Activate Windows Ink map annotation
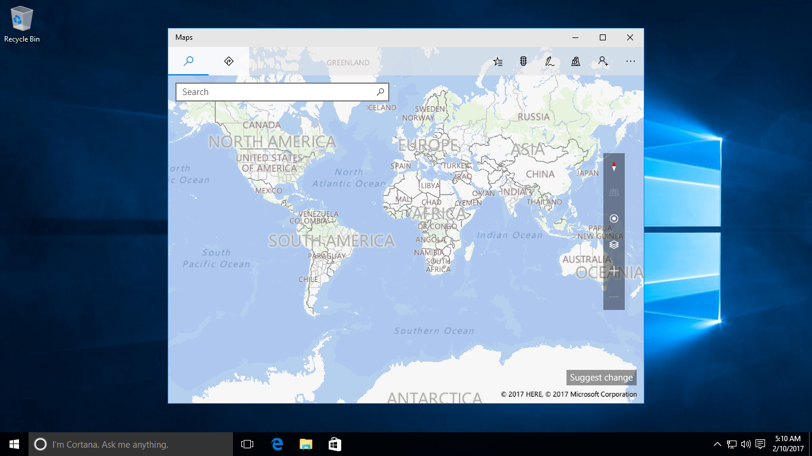The image size is (812, 456). click(x=549, y=61)
